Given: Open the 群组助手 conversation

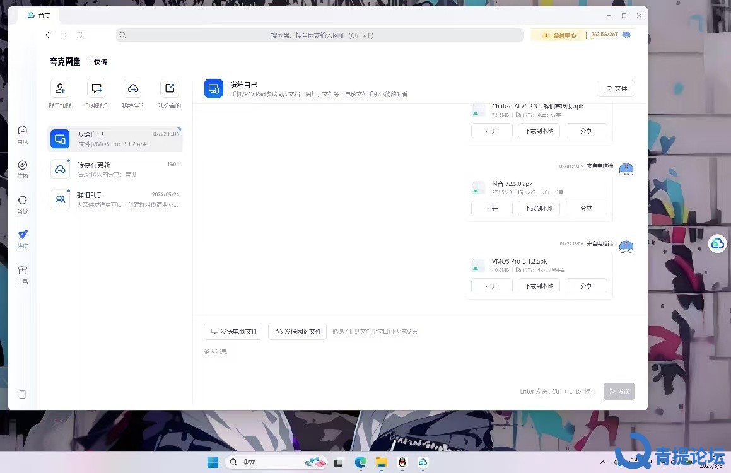Looking at the screenshot, I should click(x=115, y=199).
